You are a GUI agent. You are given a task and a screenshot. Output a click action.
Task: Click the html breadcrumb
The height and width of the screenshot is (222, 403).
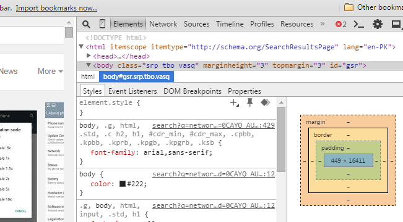[x=88, y=76]
